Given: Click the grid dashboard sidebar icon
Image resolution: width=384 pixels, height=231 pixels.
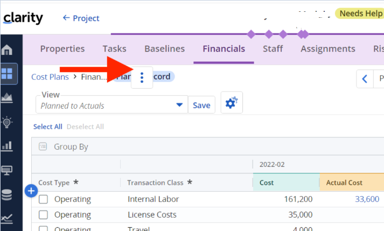Looking at the screenshot, I should coord(8,74).
